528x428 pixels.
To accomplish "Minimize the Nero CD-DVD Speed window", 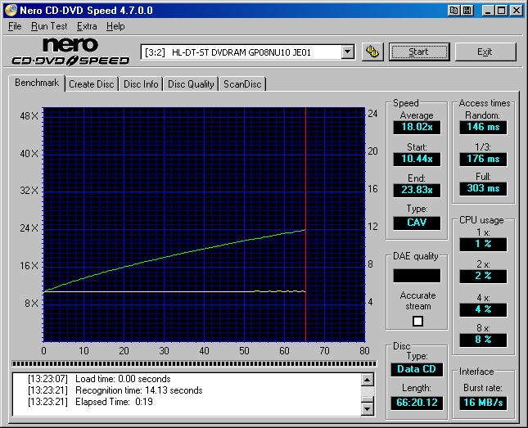I will click(488, 11).
